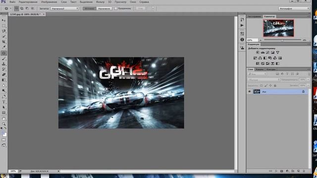Hide the Фон layer with eye icon
Viewport: 317px width, 178px height.
pyautogui.click(x=250, y=91)
